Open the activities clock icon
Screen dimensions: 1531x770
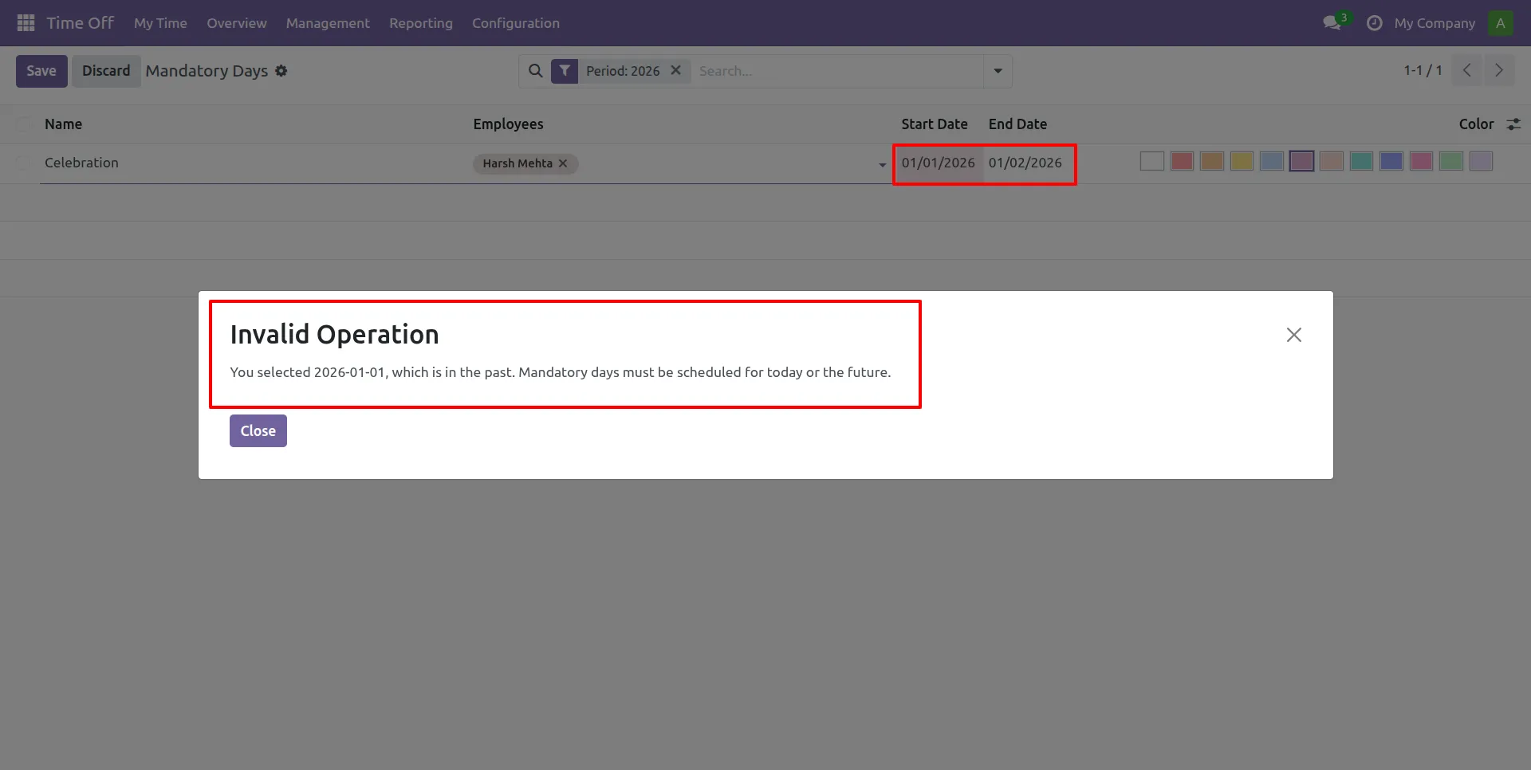[1375, 23]
